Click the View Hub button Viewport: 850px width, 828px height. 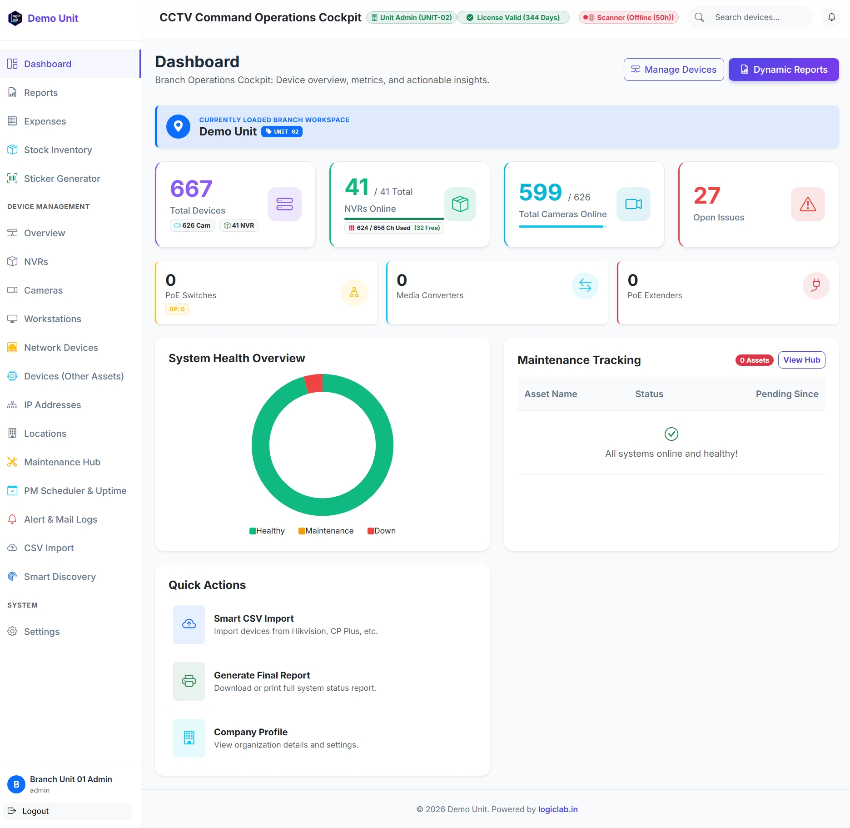click(x=801, y=360)
